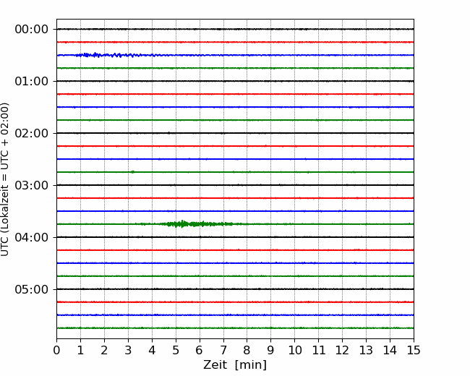Click x-axis tick label 9
The height and width of the screenshot is (376, 470).
pyautogui.click(x=271, y=350)
